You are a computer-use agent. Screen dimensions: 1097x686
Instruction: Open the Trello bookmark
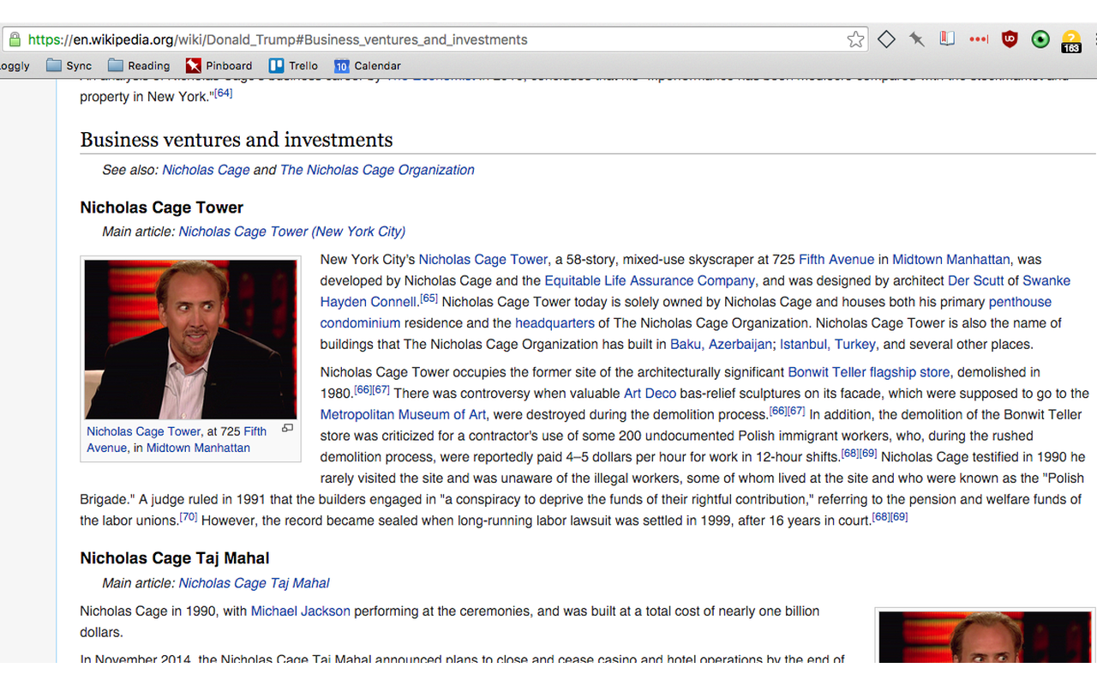pyautogui.click(x=293, y=66)
